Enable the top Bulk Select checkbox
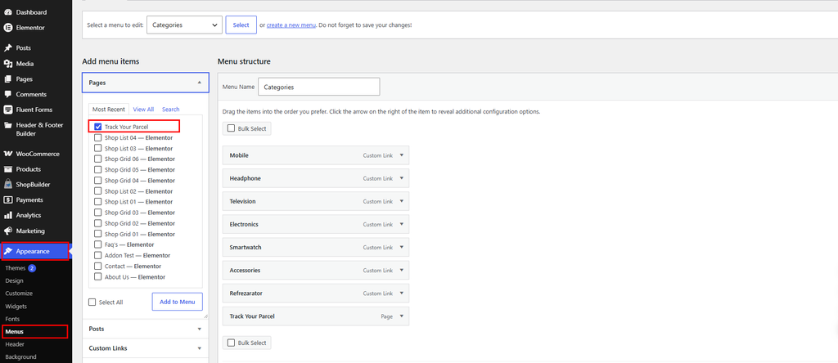Viewport: 838px width, 363px height. (x=231, y=128)
